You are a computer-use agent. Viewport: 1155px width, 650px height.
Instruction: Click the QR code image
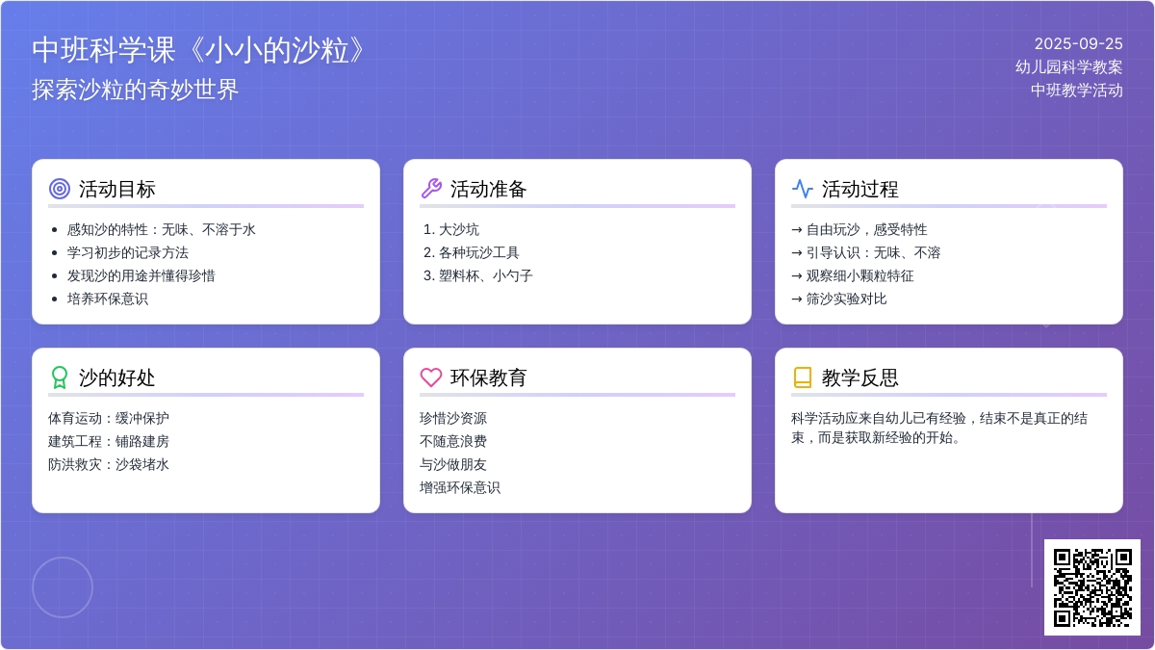pos(1092,587)
